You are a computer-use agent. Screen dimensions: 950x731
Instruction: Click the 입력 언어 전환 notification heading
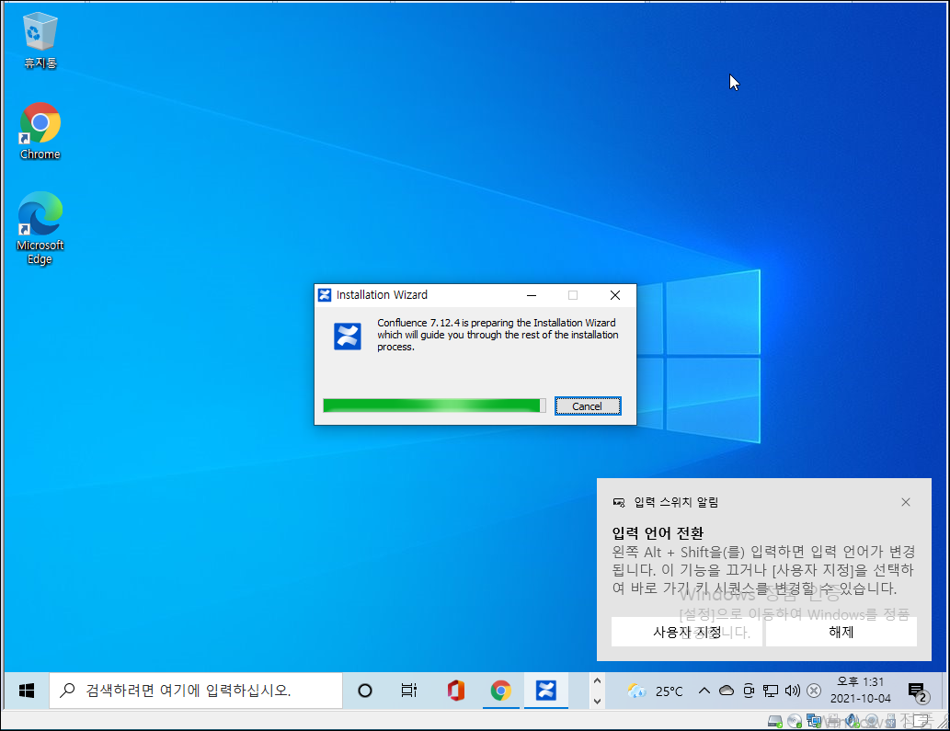tap(658, 533)
